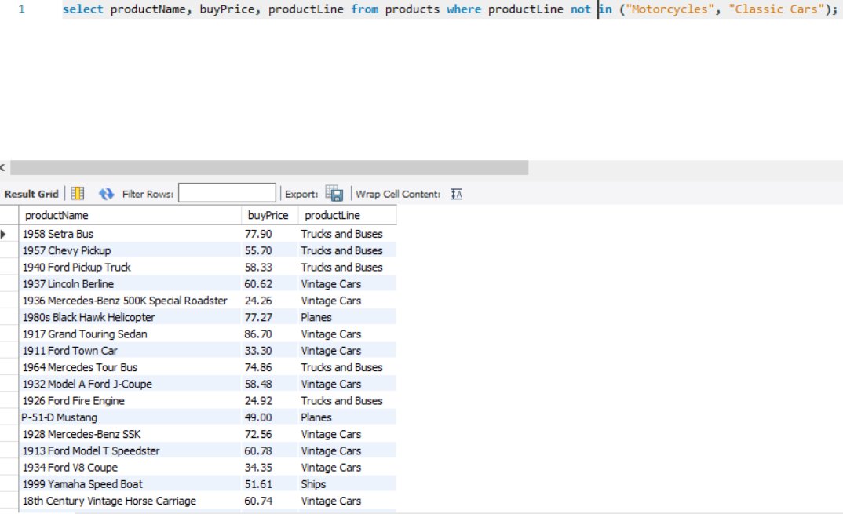Screen dimensions: 843x514
Task: Click Vintage Cars in the Horse Carriage row
Action: [347, 501]
